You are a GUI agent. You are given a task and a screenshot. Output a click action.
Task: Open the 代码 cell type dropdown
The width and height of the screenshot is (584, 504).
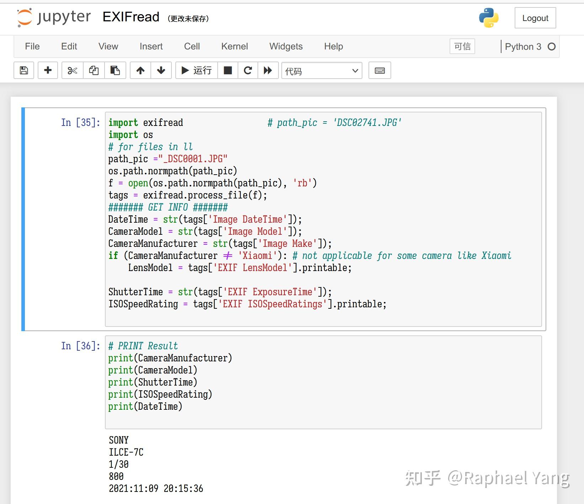[x=322, y=70]
